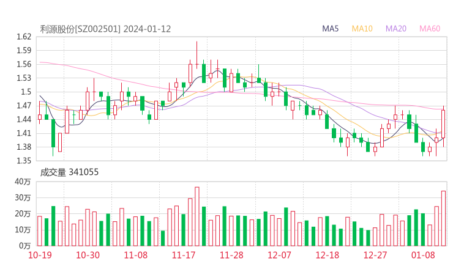Click the 12-07 date axis label
This screenshot has height=269, width=453.
tap(279, 255)
